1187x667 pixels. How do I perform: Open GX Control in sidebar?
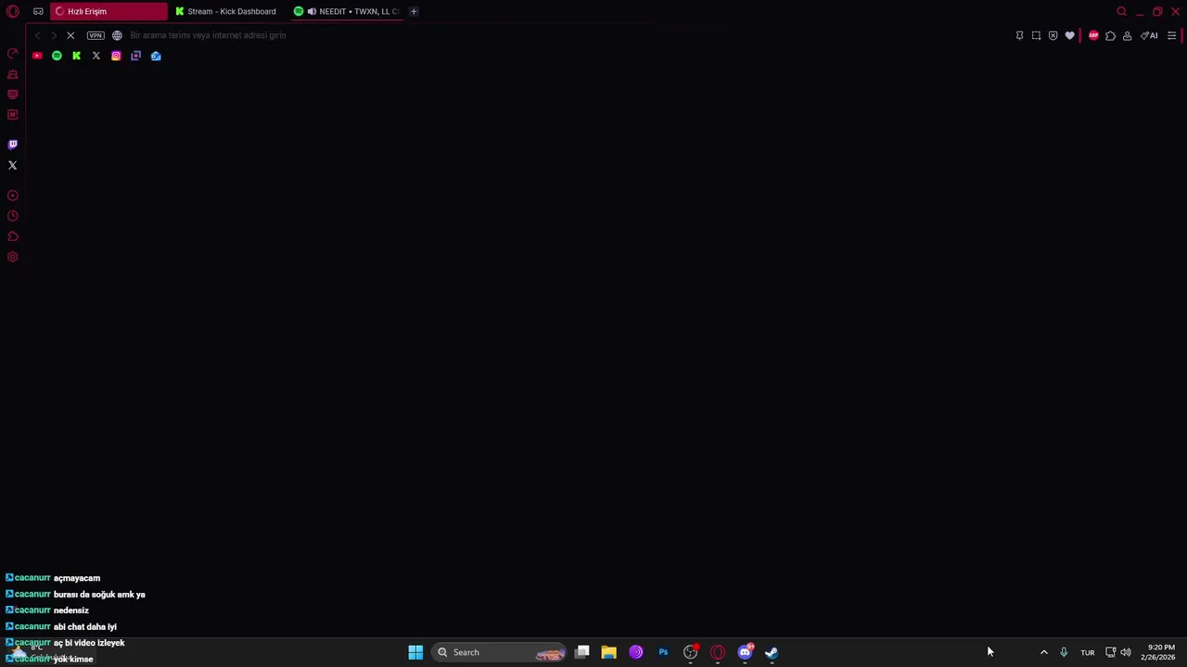pos(13,53)
